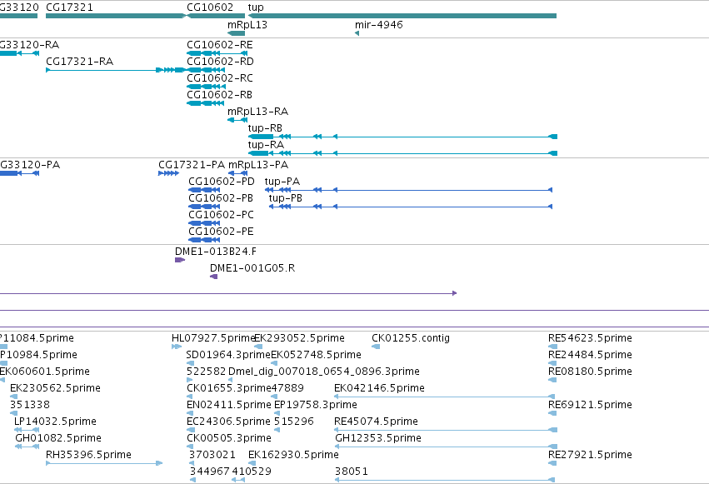709x484 pixels.
Task: Click the 351338 feature label
Action: 30,405
